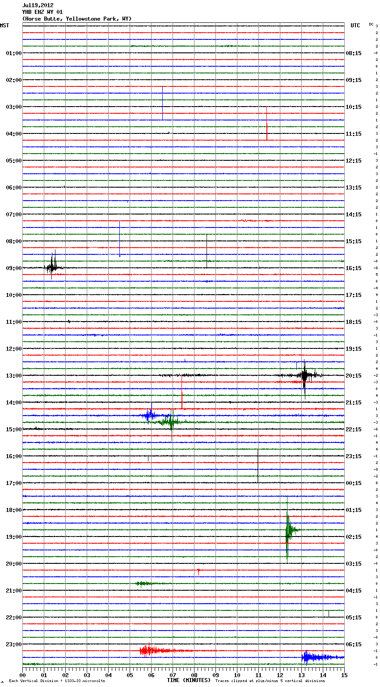Viewport: 380px width, 687px height.
Task: Click minute axis label 10 at bottom
Action: coord(237,675)
